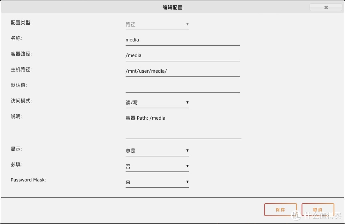Open the 访问模式 access mode dropdown
This screenshot has width=345, height=224.
(x=153, y=103)
